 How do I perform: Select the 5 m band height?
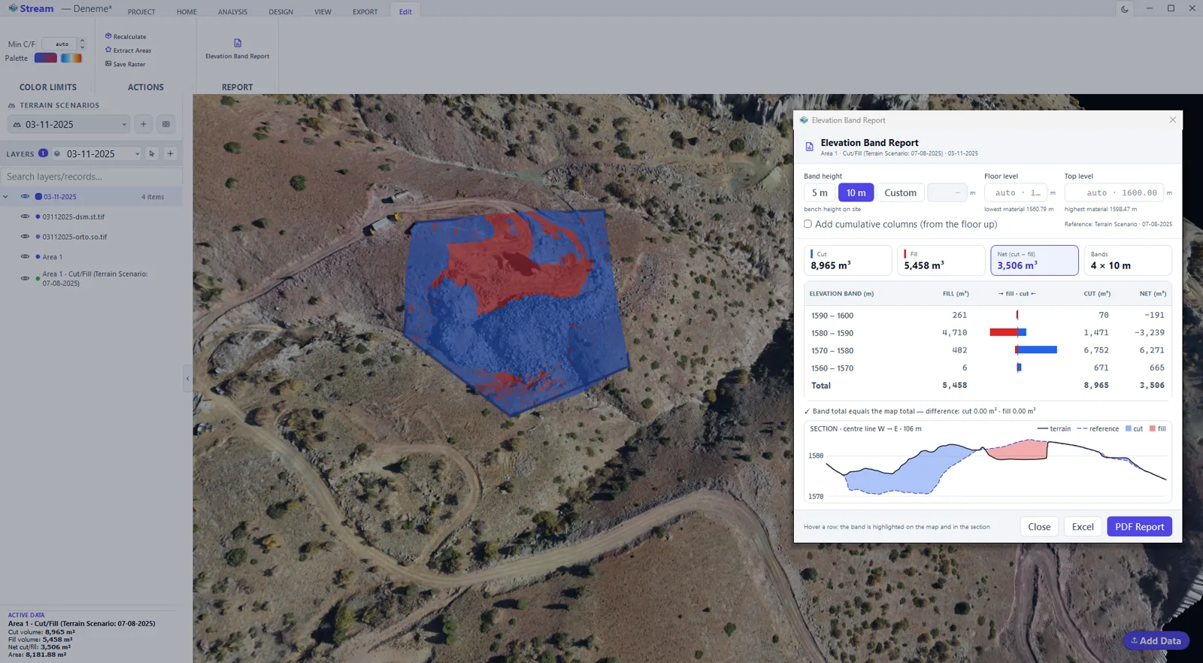click(820, 192)
